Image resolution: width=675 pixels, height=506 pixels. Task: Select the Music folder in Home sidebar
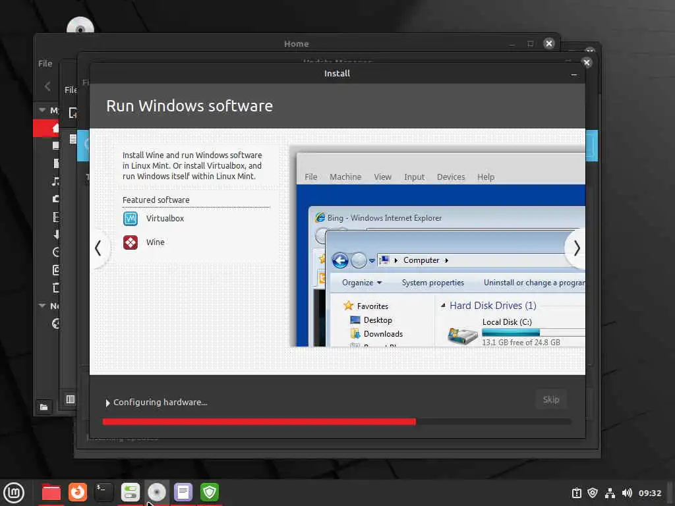point(55,182)
